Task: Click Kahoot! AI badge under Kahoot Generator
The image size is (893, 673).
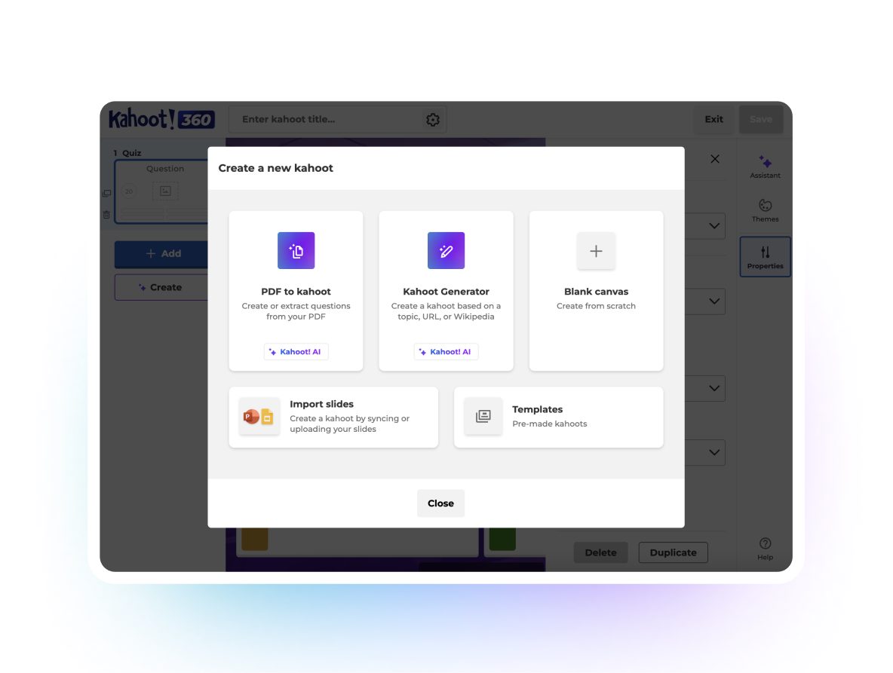Action: pos(446,352)
